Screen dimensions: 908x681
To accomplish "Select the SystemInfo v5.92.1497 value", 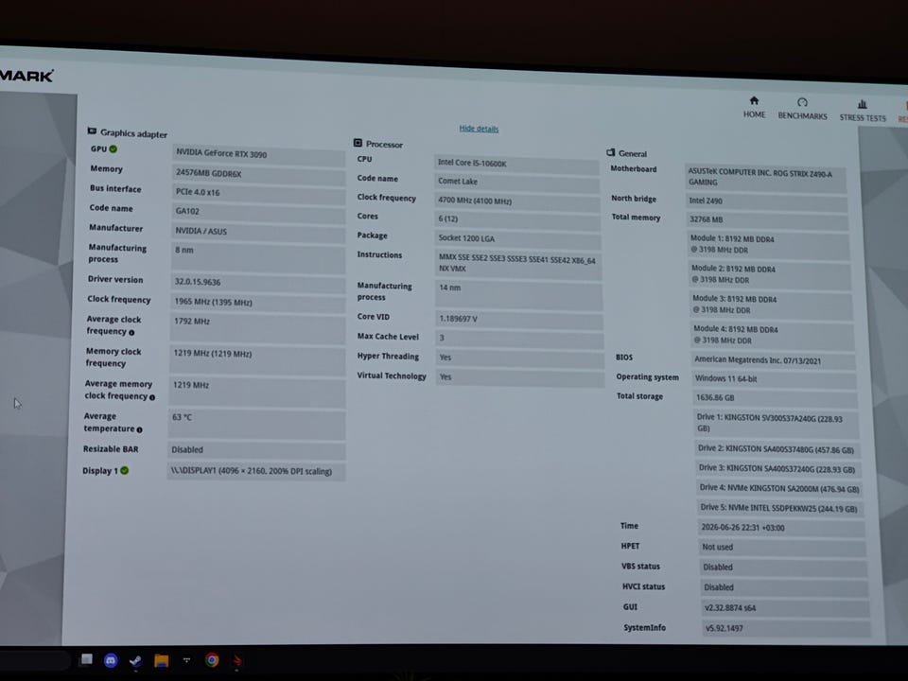I will 786,628.
